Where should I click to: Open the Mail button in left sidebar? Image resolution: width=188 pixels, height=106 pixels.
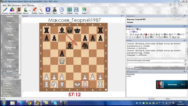coord(11,41)
